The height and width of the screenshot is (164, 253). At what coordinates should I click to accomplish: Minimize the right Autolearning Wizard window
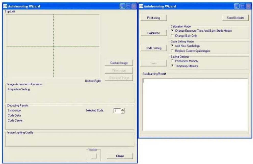[x=236, y=6]
